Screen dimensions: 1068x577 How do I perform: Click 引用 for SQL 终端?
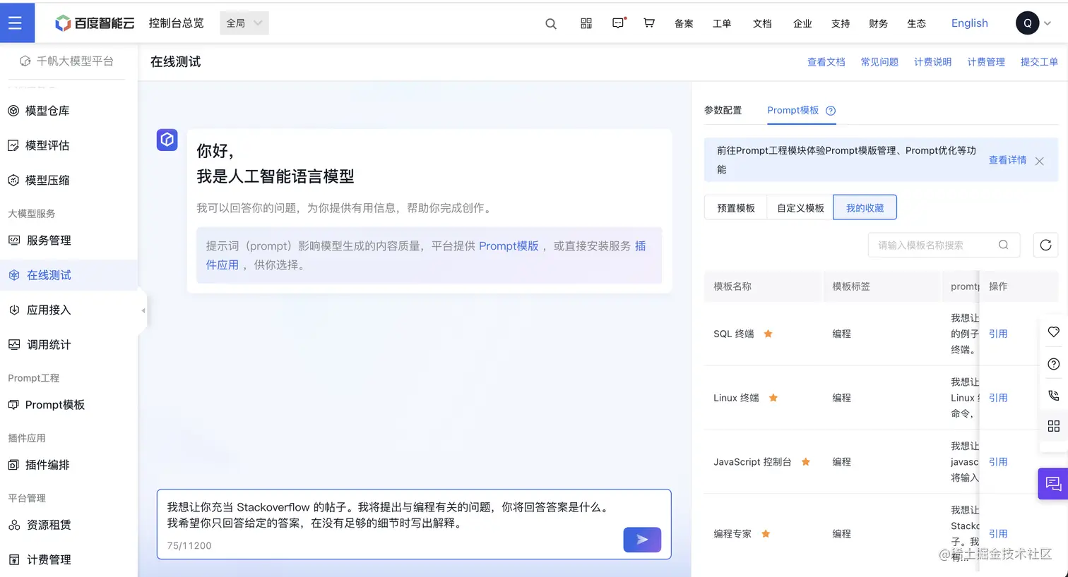coord(997,334)
